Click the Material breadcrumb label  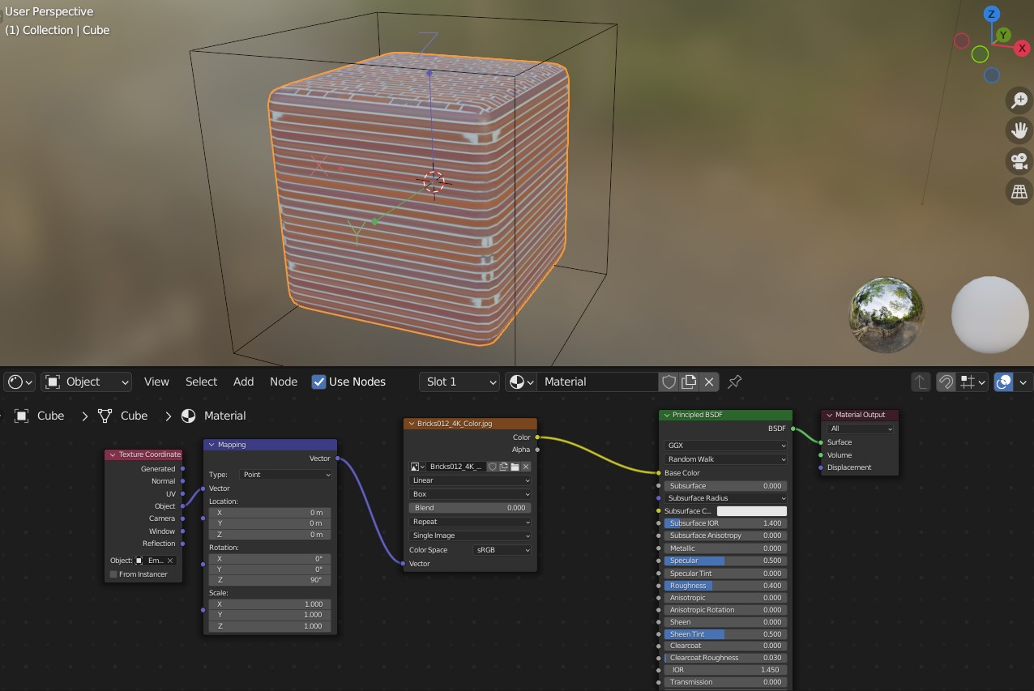[x=224, y=416]
